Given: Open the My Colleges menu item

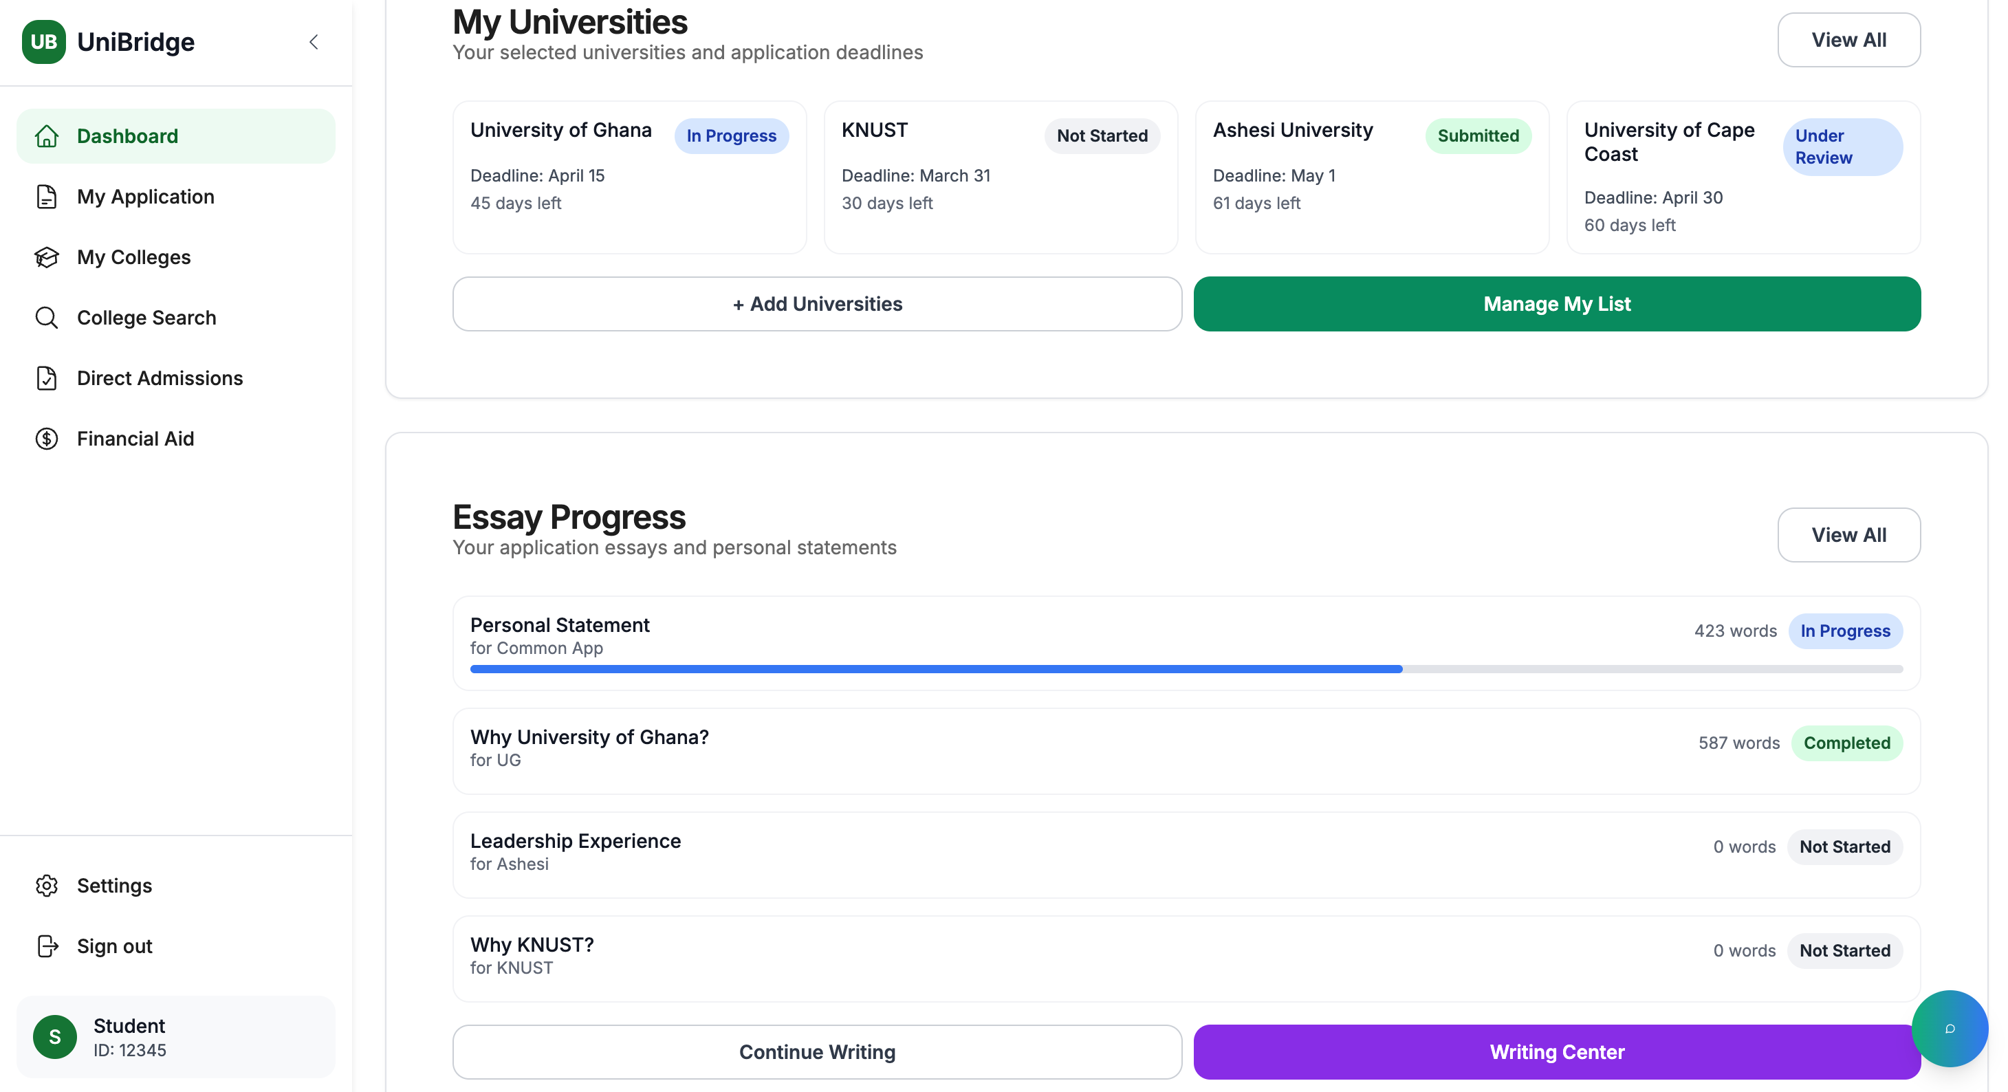Looking at the screenshot, I should pyautogui.click(x=134, y=257).
